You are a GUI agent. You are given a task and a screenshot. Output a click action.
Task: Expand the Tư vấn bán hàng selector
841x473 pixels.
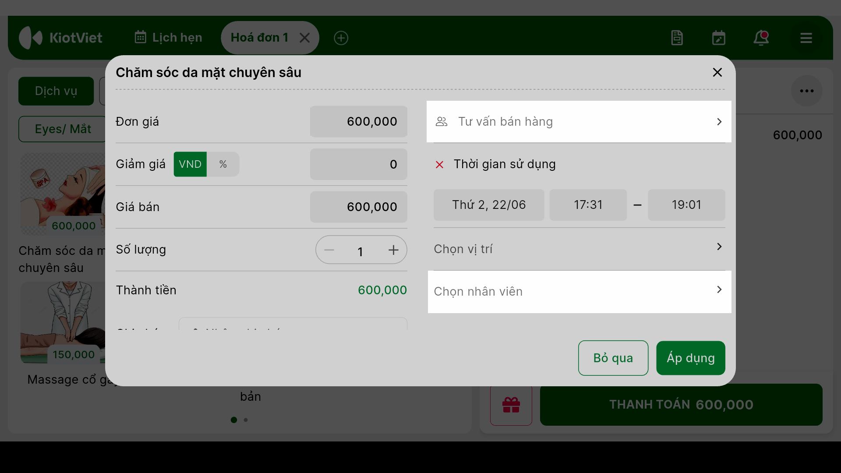579,122
